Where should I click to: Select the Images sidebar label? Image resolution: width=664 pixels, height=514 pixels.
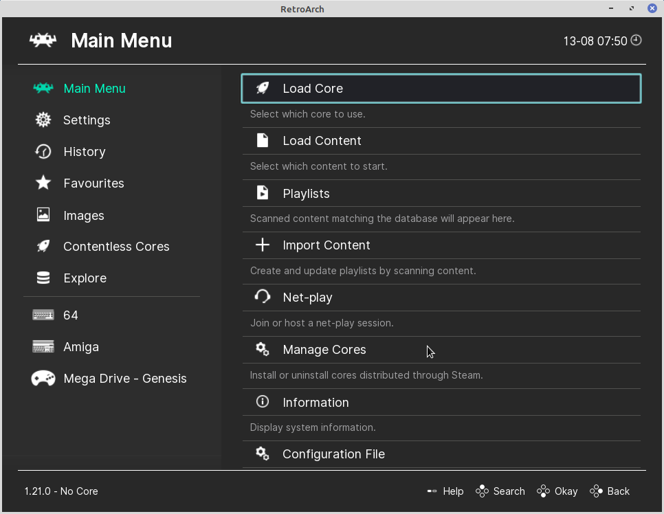point(84,216)
